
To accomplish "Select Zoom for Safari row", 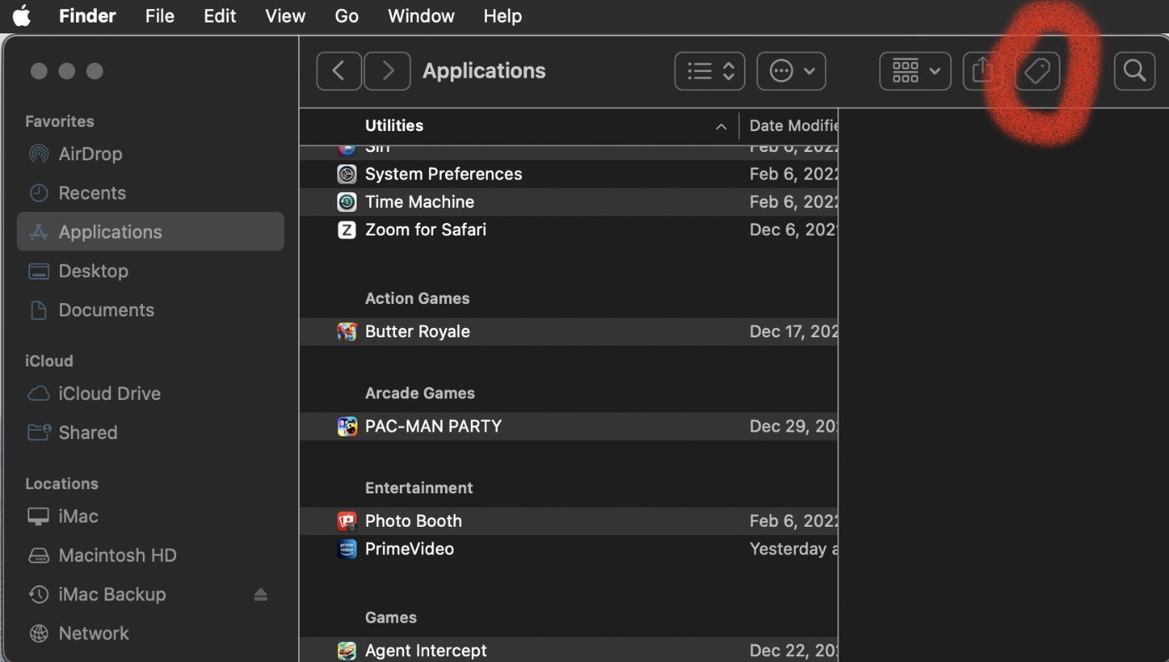I will [x=569, y=230].
